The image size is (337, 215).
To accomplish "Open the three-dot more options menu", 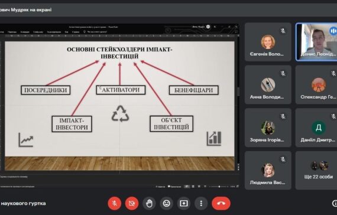I will tap(201, 203).
